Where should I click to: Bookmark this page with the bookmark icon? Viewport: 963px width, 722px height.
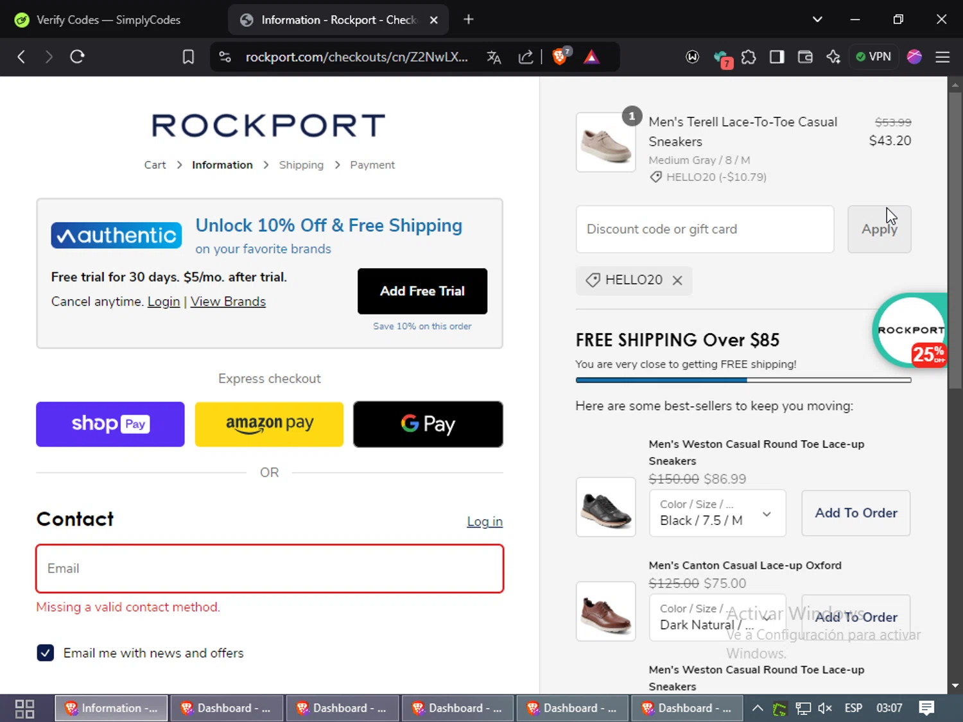[x=188, y=56]
